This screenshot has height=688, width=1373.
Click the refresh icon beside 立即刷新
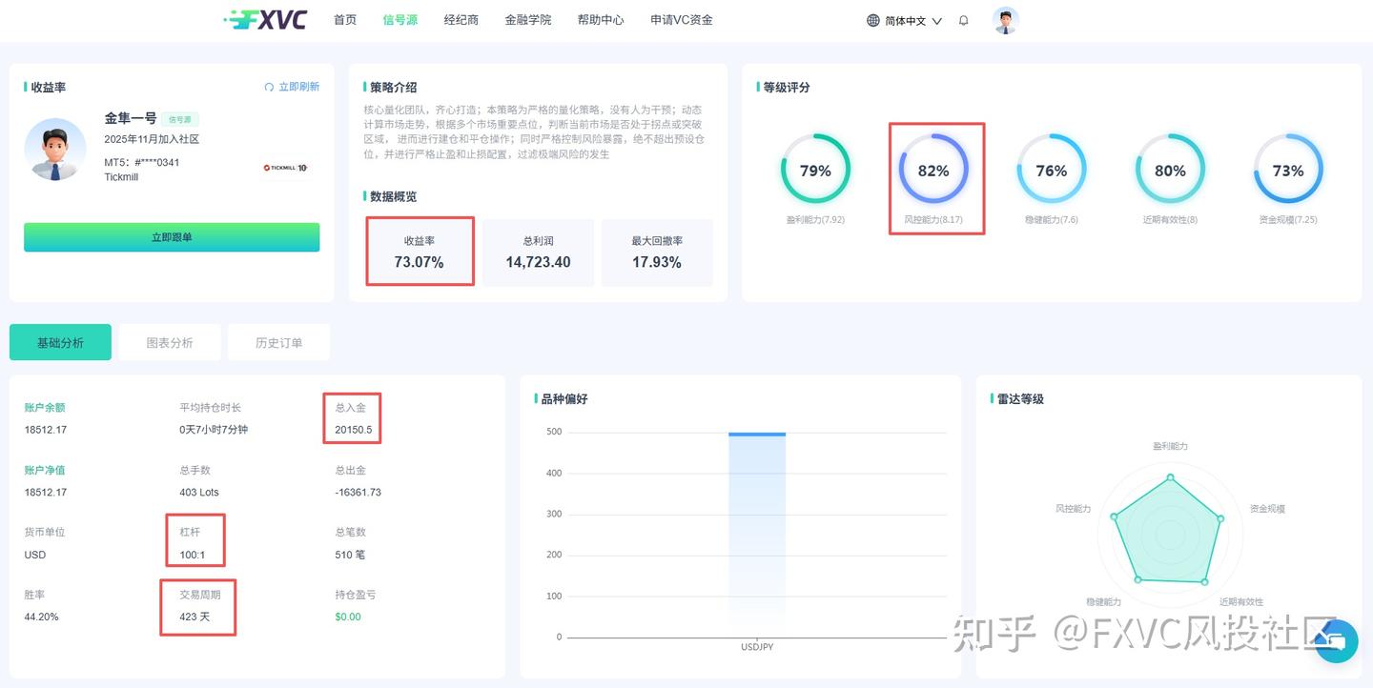click(x=269, y=87)
